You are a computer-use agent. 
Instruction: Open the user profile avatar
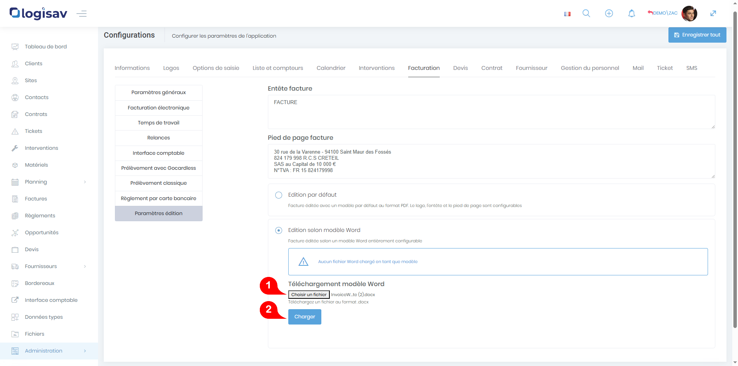point(689,13)
